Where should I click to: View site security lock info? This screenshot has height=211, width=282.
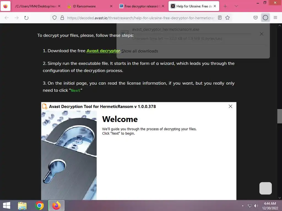[62, 18]
